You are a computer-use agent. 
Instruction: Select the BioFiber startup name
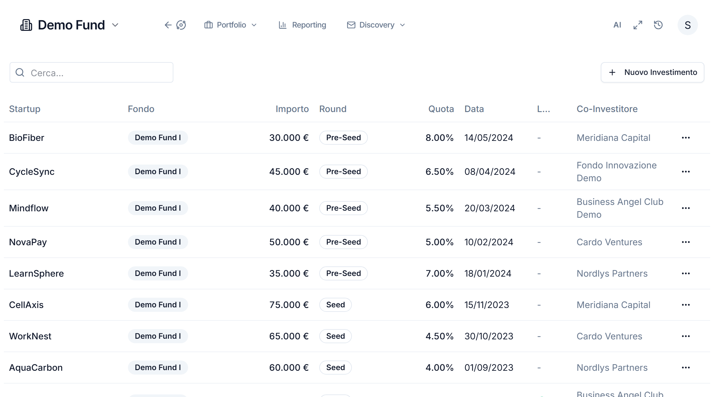pos(27,138)
